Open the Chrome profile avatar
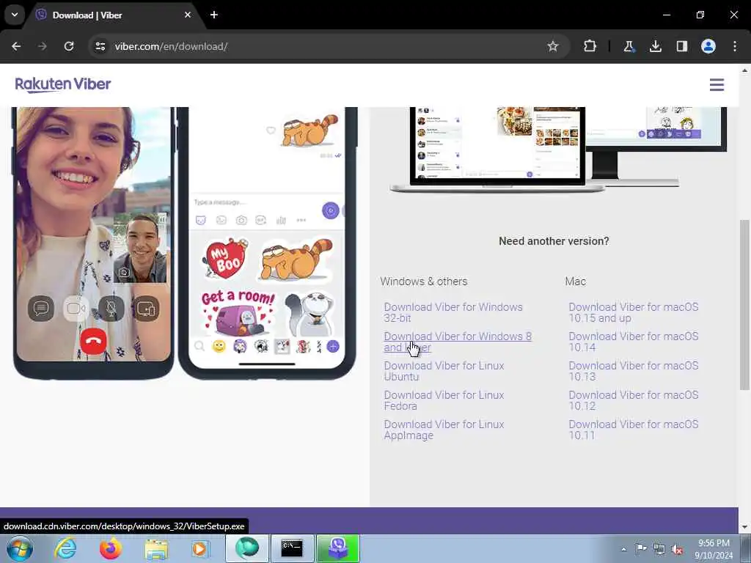The height and width of the screenshot is (563, 751). [708, 46]
